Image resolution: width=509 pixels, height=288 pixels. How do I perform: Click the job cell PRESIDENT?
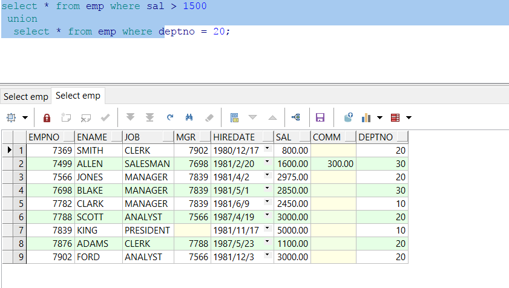148,230
